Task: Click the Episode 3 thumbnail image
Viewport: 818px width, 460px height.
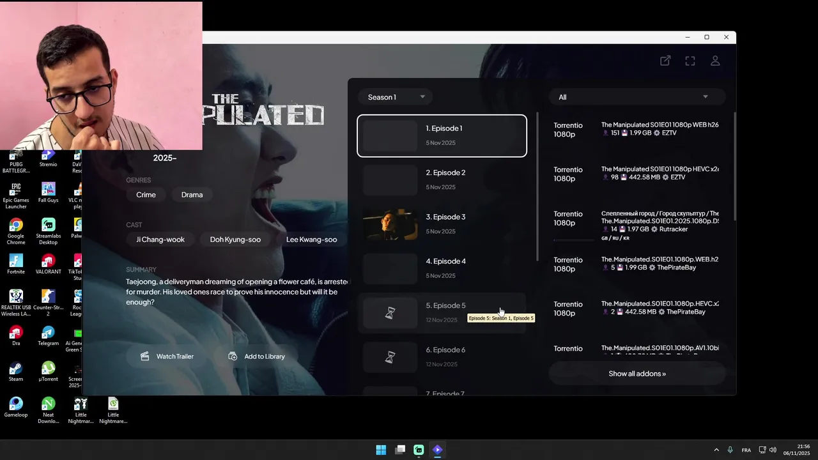Action: pyautogui.click(x=390, y=224)
